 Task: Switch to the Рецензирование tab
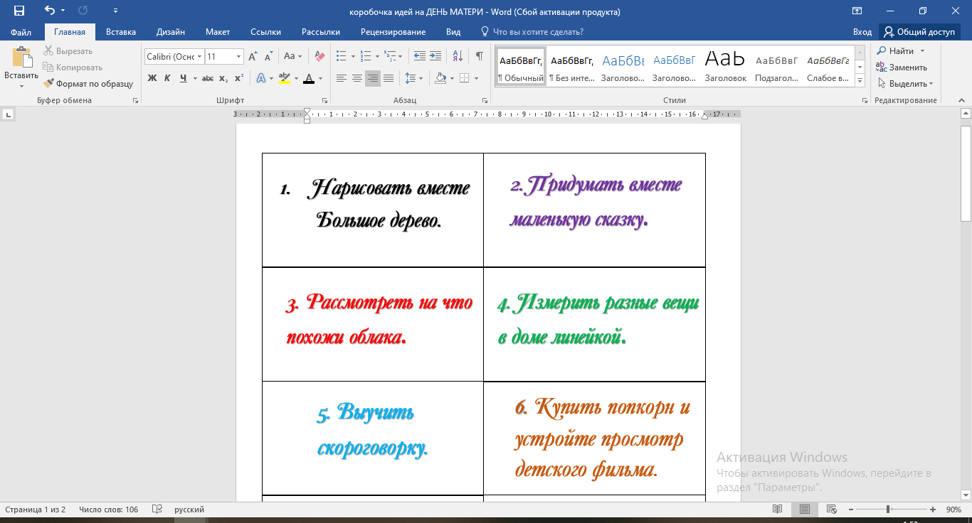[393, 32]
